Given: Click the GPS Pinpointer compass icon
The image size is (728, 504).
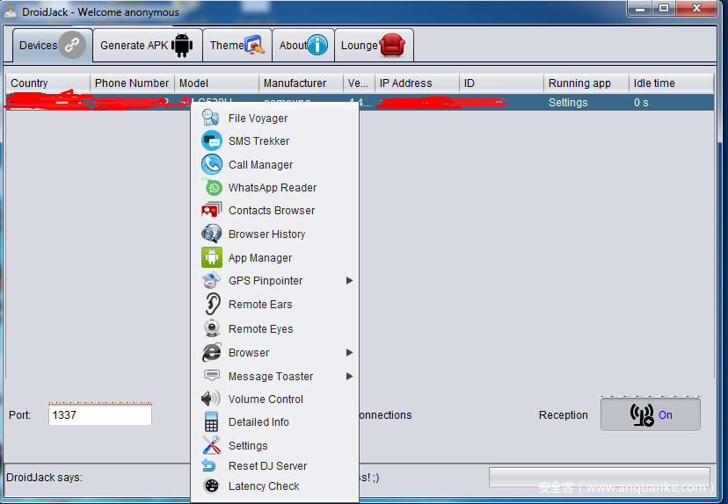Looking at the screenshot, I should (x=211, y=280).
